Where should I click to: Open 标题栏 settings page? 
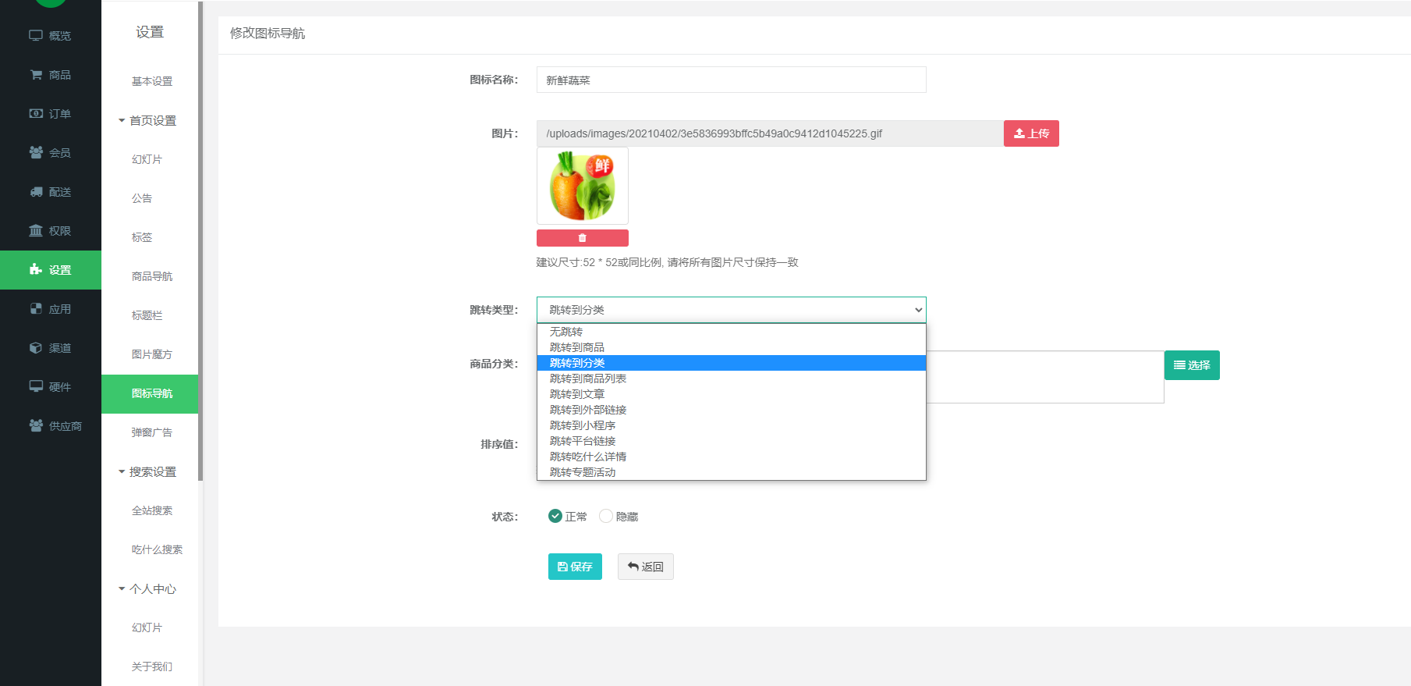(x=147, y=315)
